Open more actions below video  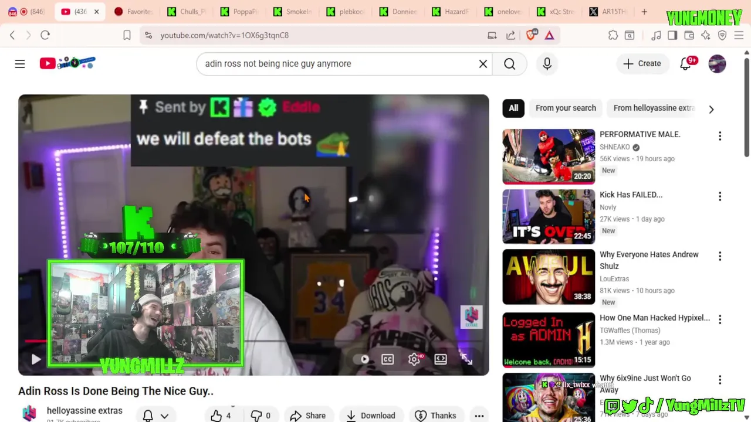pos(479,416)
